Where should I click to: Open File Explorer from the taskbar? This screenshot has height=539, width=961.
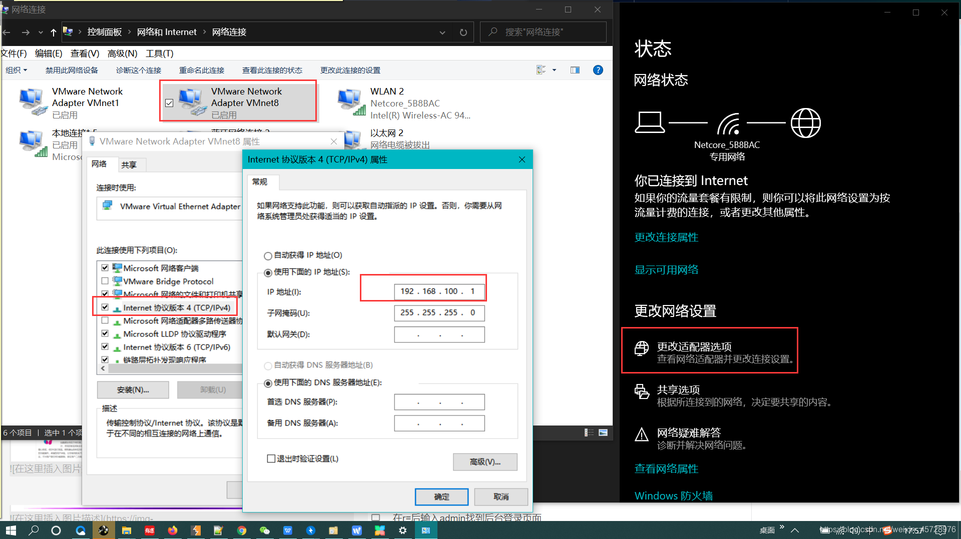126,530
